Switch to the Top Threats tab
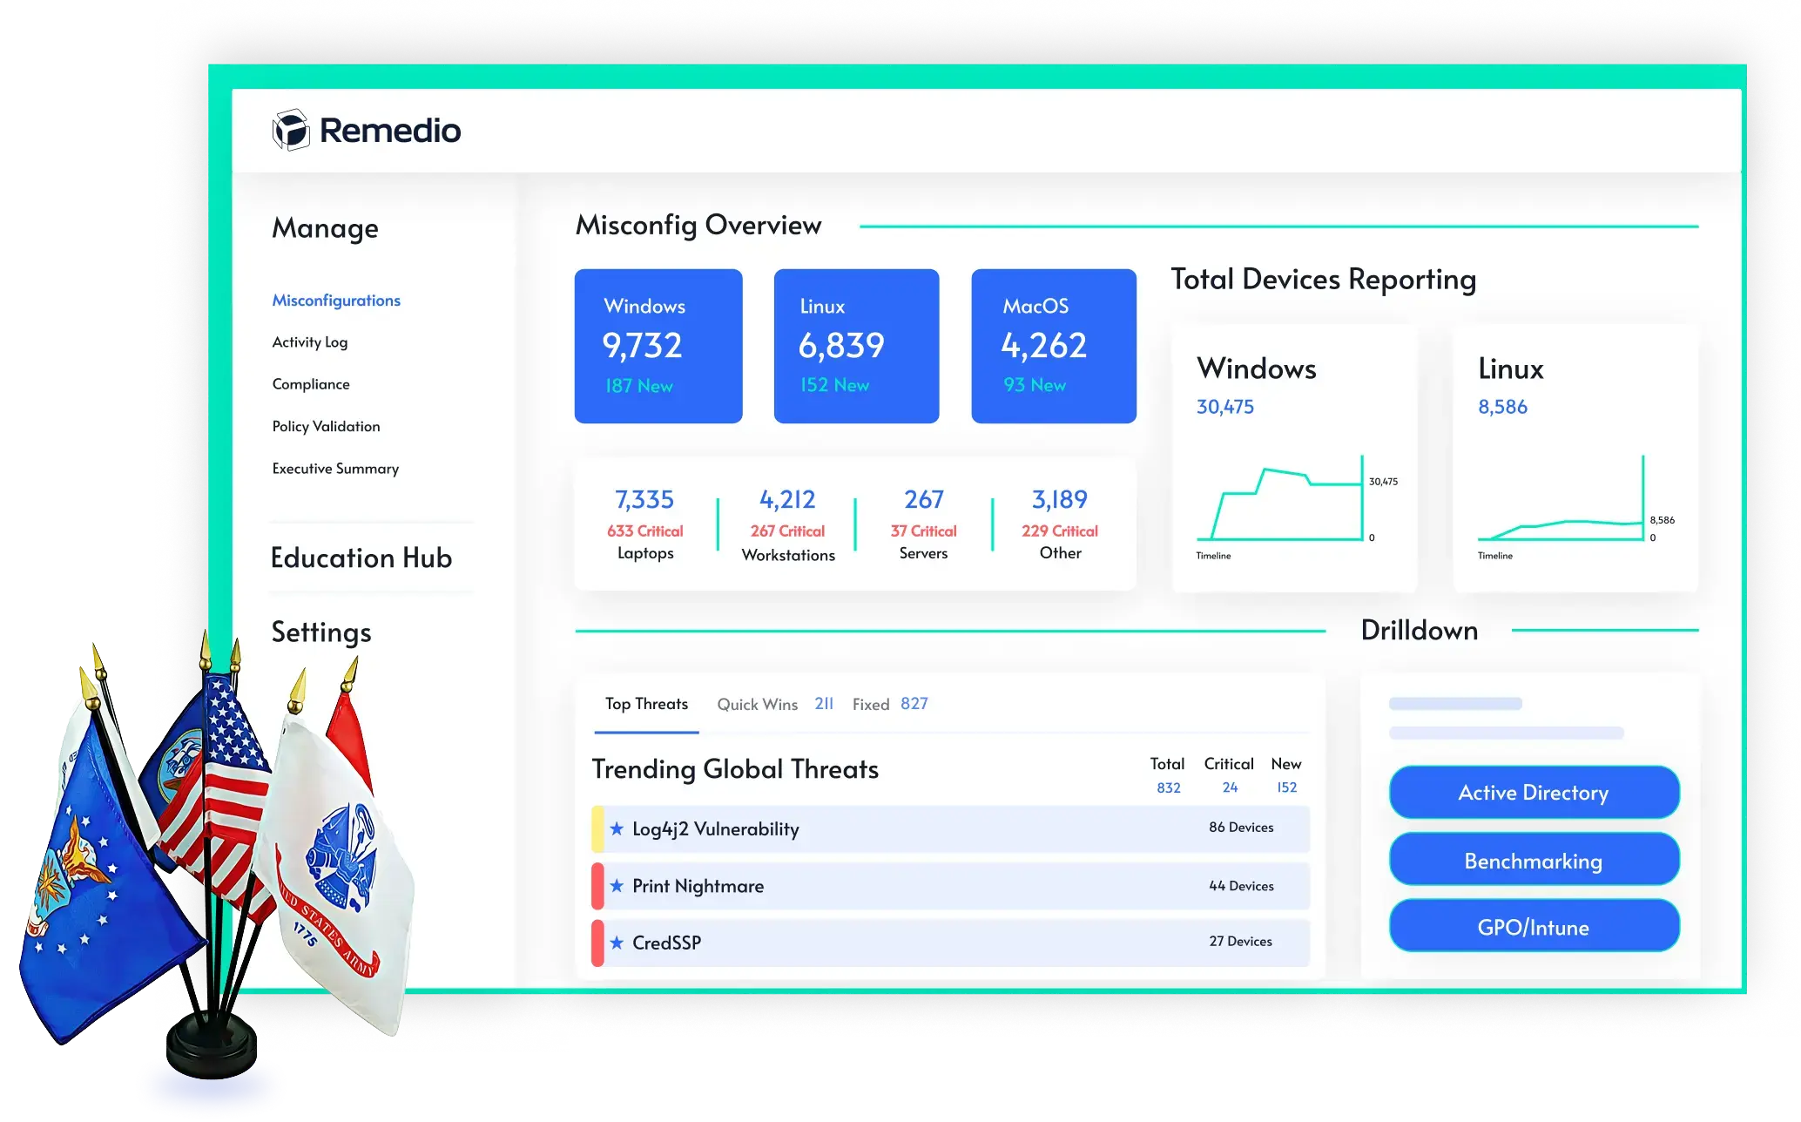 (646, 704)
